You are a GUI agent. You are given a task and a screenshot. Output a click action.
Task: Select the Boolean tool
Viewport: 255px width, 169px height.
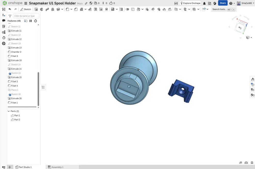click(x=127, y=9)
